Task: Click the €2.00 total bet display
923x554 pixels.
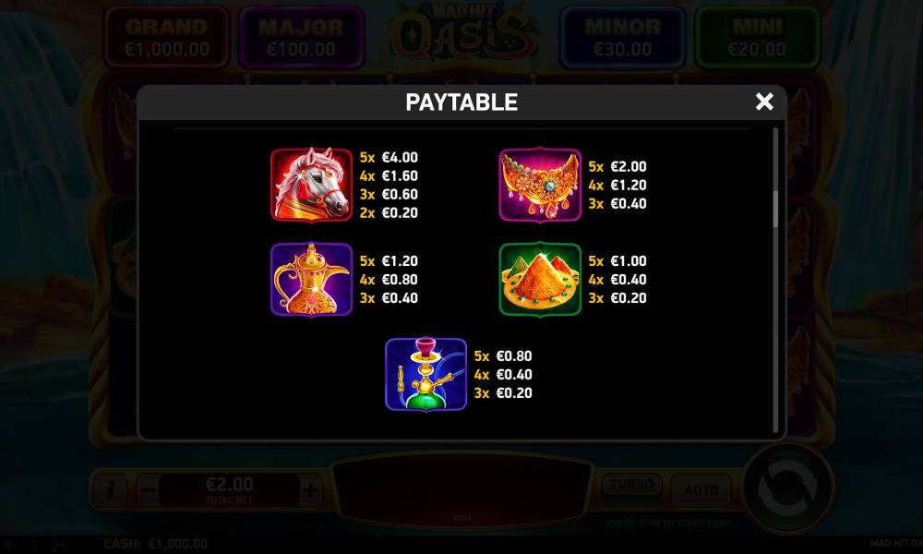Action: (230, 489)
